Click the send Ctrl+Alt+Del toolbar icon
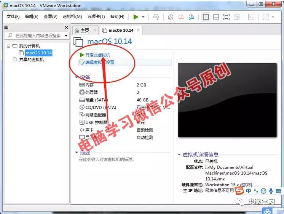Image resolution: width=284 pixels, height=214 pixels. [156, 17]
